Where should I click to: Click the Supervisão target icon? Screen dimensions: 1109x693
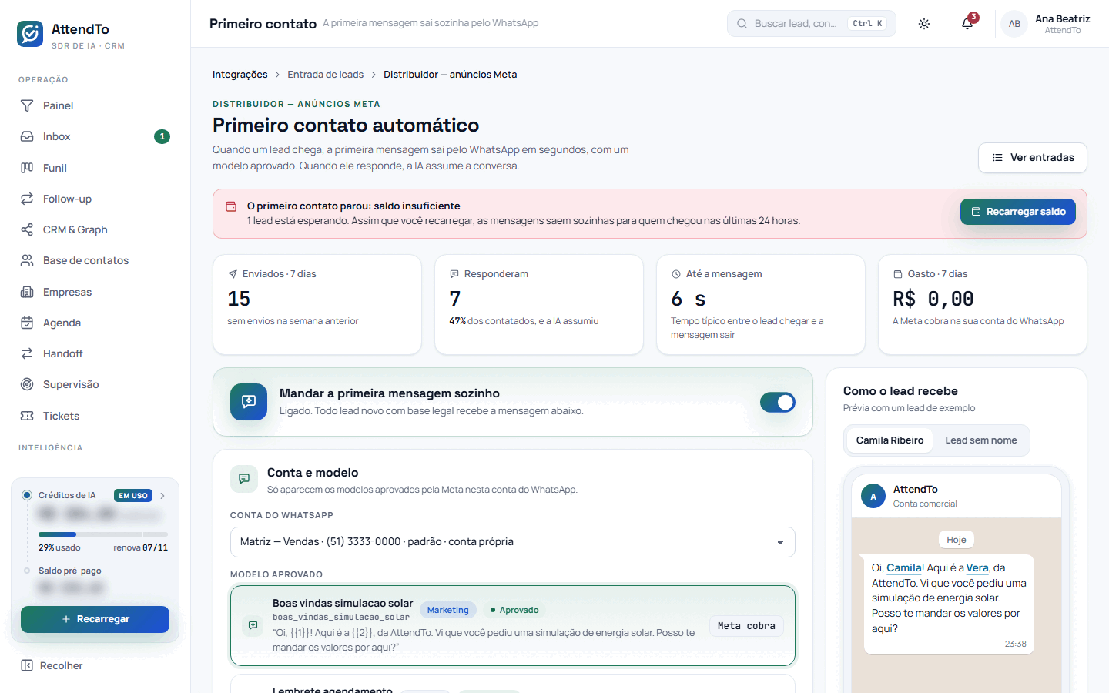click(x=27, y=384)
